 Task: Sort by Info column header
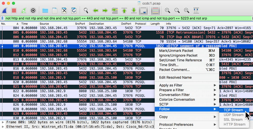(209, 24)
